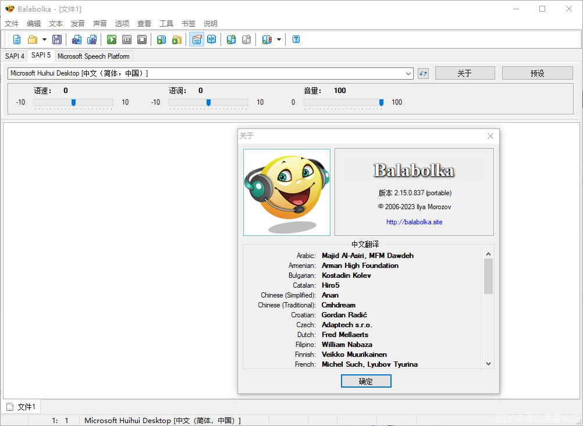This screenshot has width=583, height=426.
Task: Click the 文件1 document tab at bottom
Action: click(22, 407)
